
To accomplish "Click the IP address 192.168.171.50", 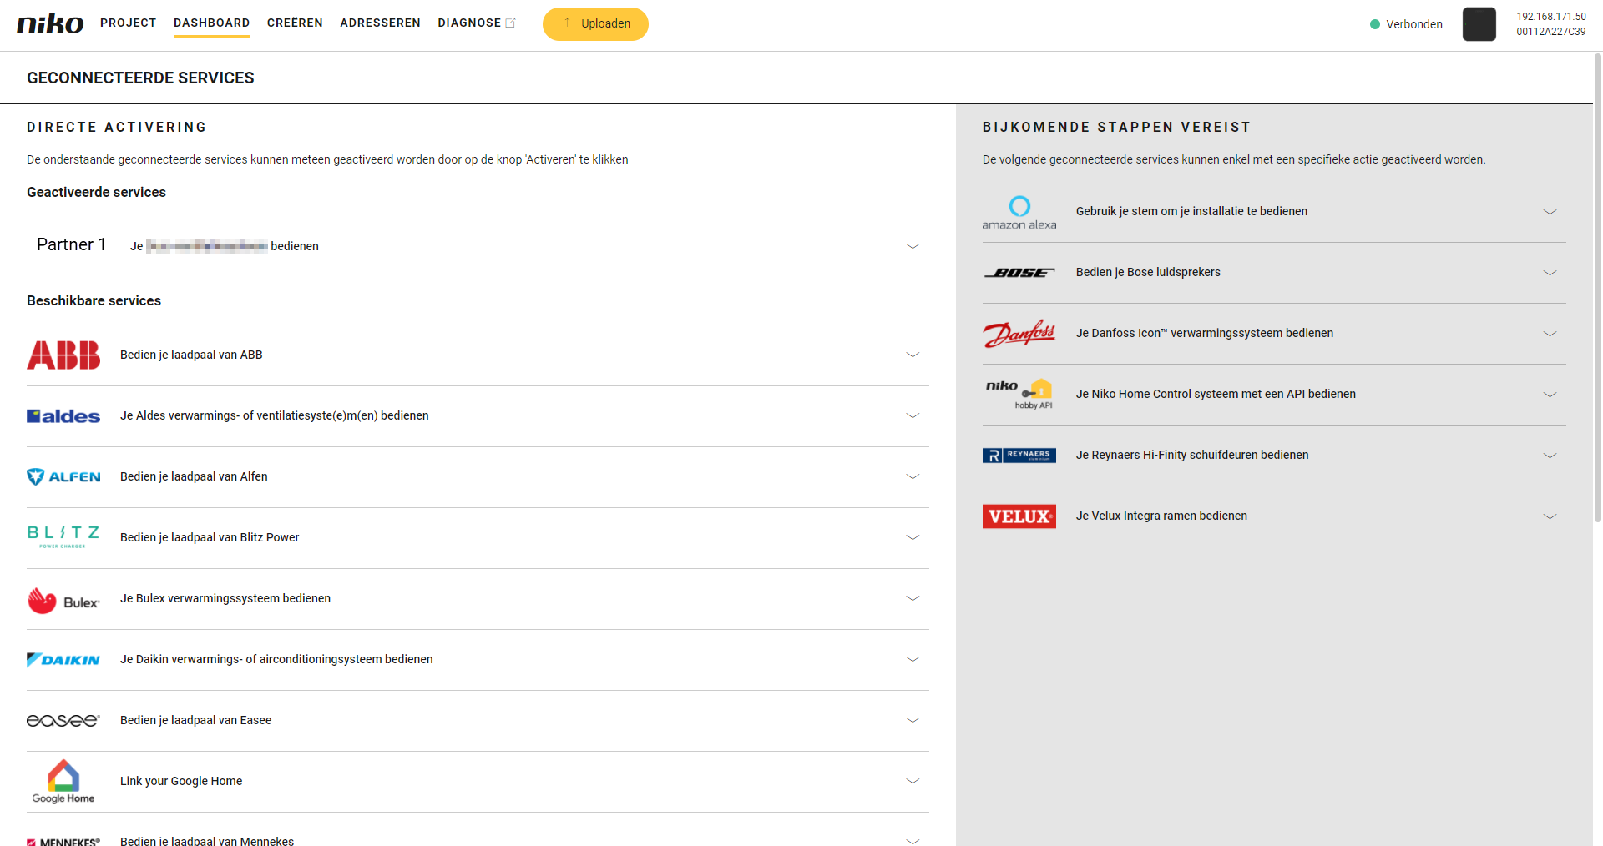I will pyautogui.click(x=1551, y=17).
